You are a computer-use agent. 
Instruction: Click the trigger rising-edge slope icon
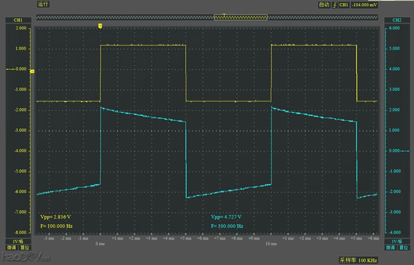point(334,5)
